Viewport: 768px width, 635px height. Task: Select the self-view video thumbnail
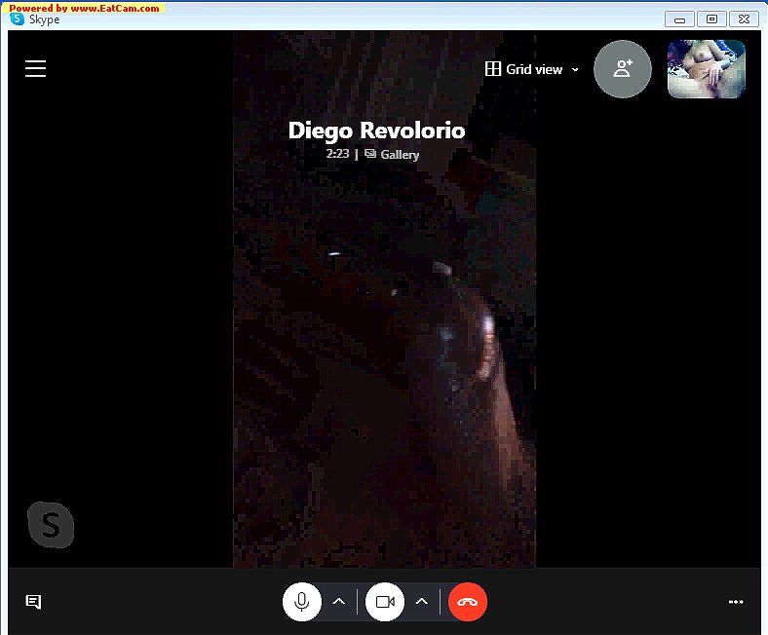707,69
